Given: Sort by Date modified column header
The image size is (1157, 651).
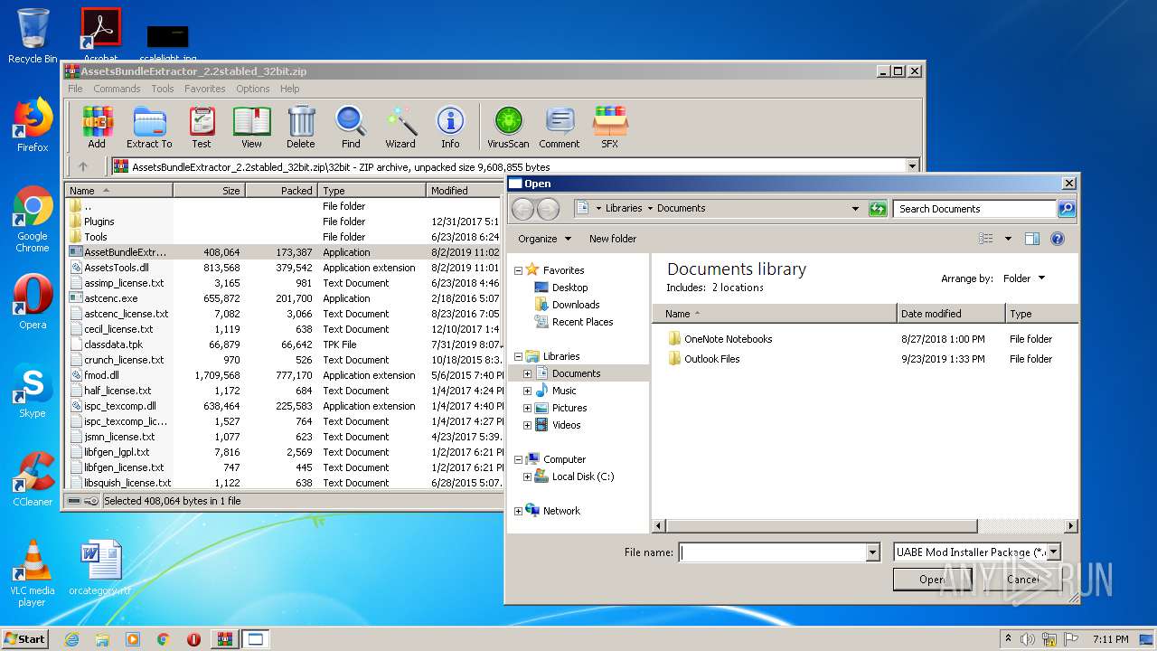Looking at the screenshot, I should pos(951,314).
